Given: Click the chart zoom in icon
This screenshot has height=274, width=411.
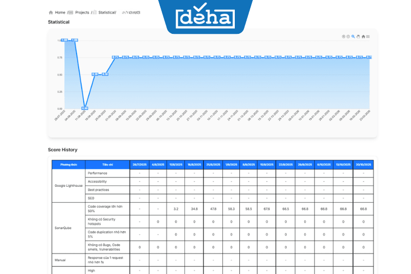Looking at the screenshot, I should 344,36.
